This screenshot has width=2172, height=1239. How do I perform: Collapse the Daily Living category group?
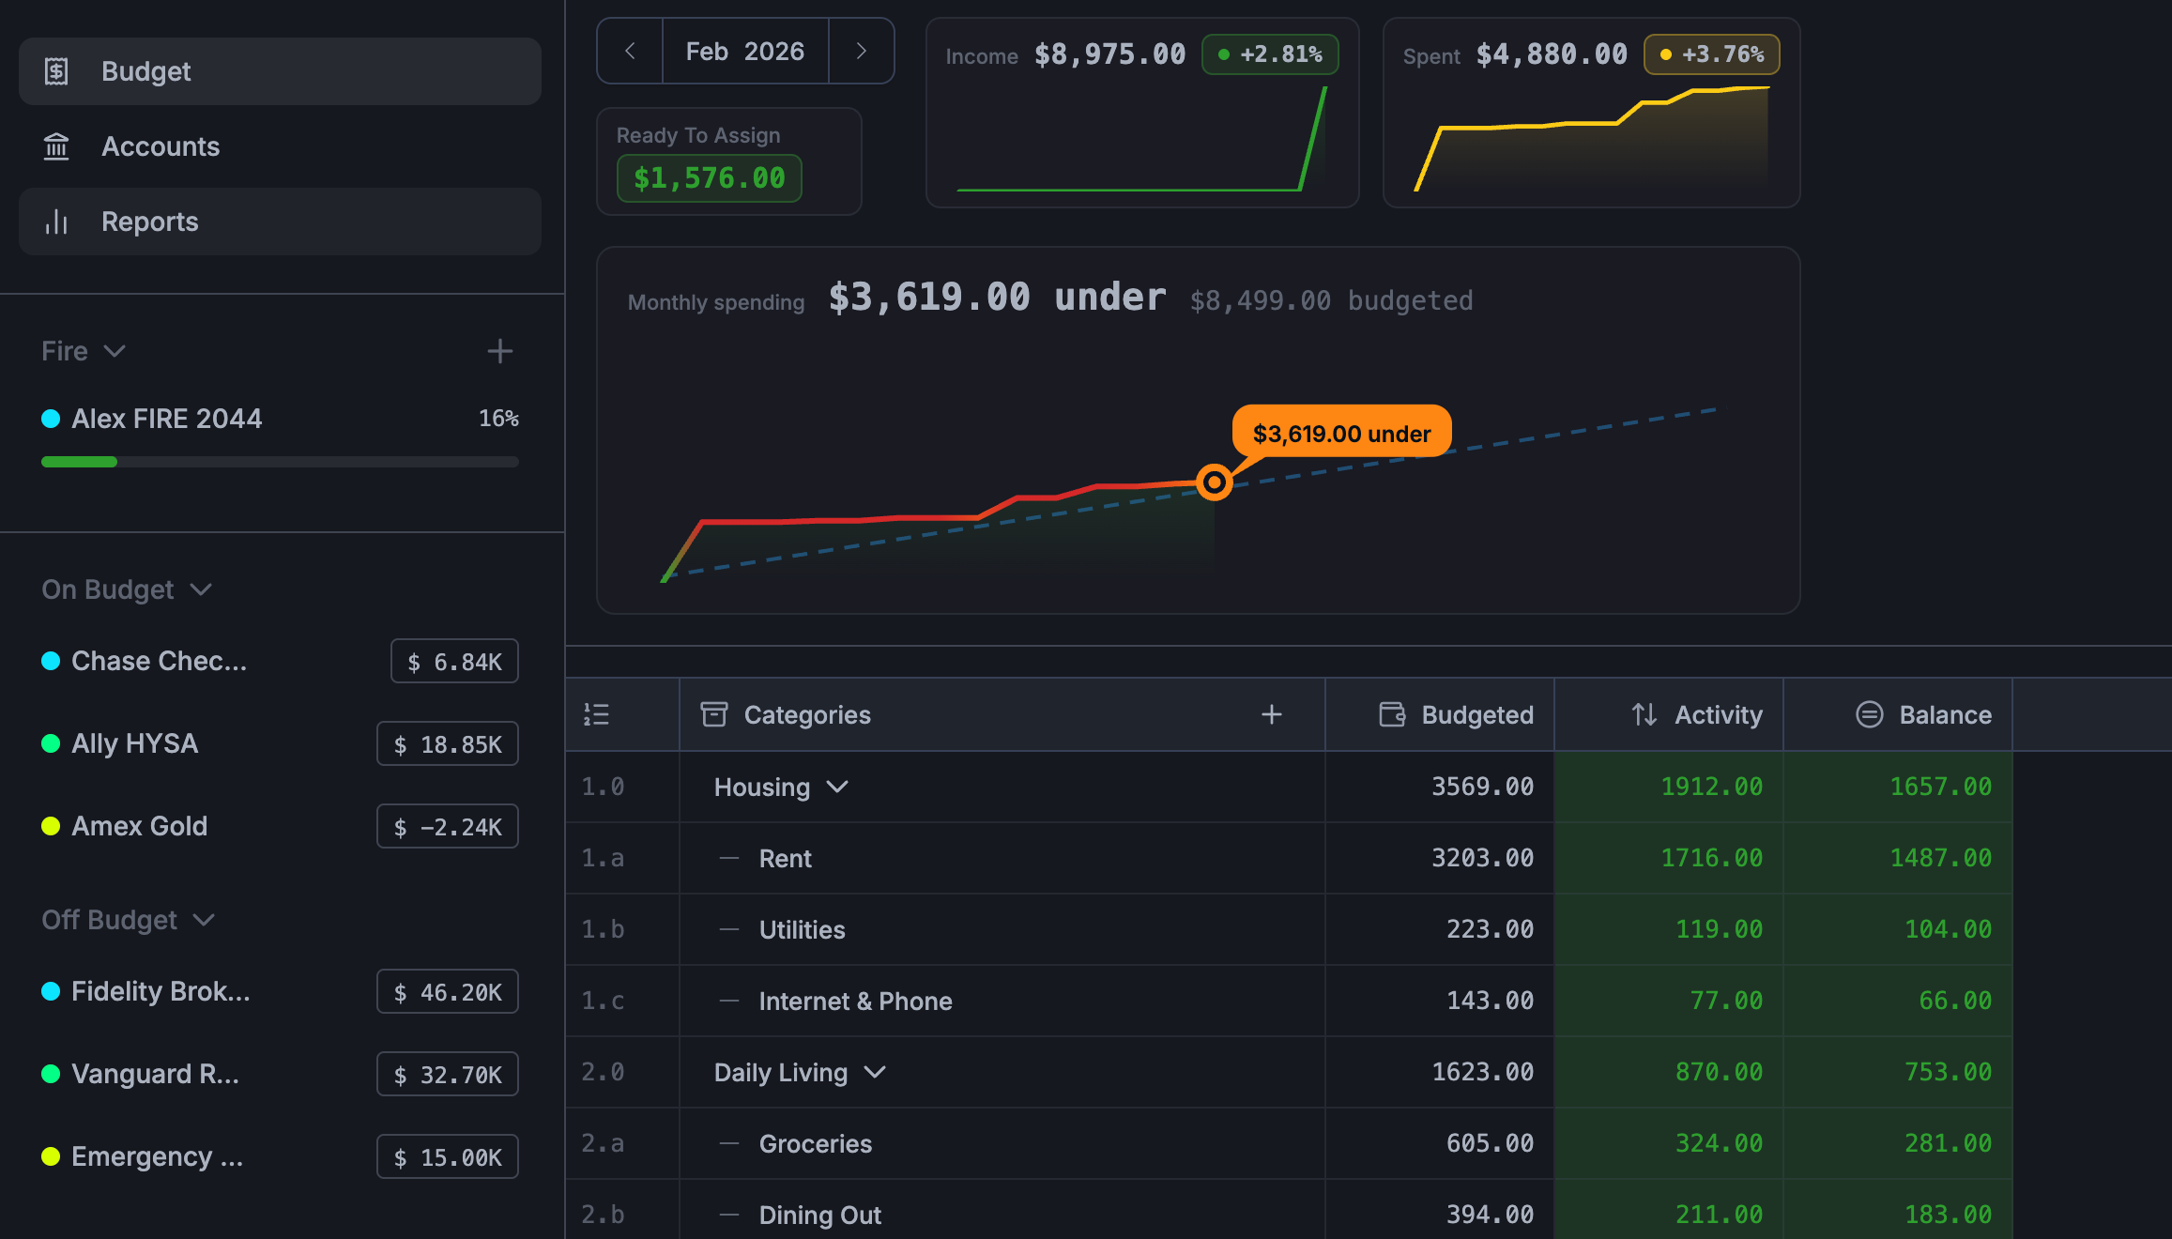tap(875, 1072)
